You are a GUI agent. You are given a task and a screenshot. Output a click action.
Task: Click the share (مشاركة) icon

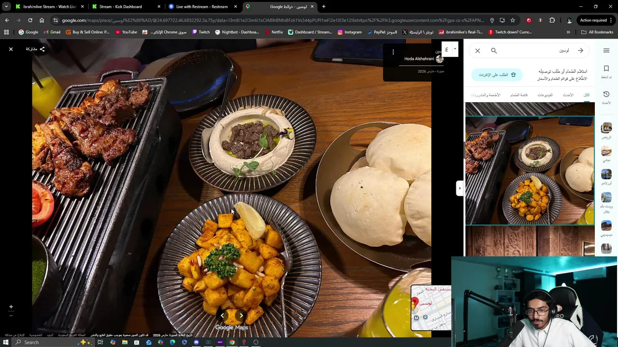click(42, 49)
